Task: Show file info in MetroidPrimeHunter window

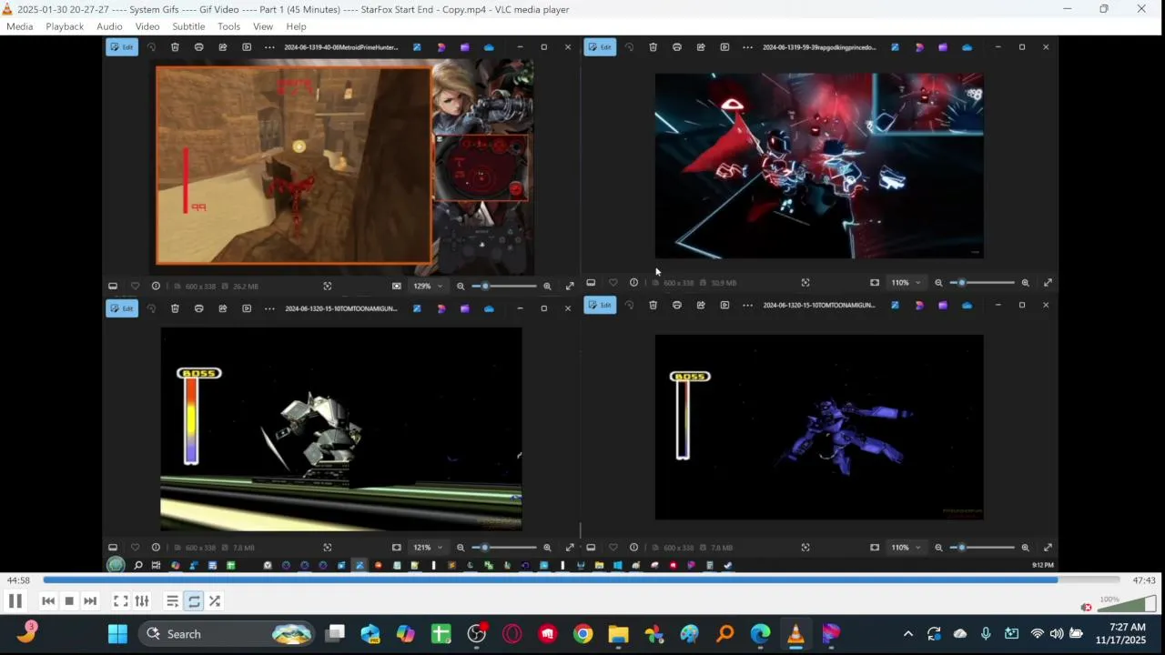Action: click(156, 286)
